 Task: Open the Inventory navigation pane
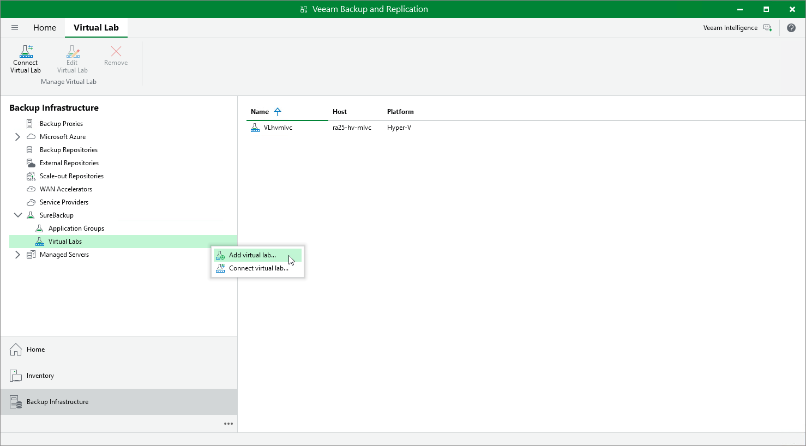[119, 376]
